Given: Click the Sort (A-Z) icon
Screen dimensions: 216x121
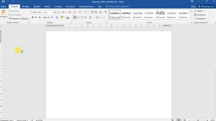Looking at the screenshot, I should pyautogui.click(x=101, y=12).
